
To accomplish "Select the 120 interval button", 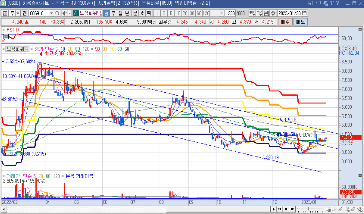I will [x=206, y=14].
